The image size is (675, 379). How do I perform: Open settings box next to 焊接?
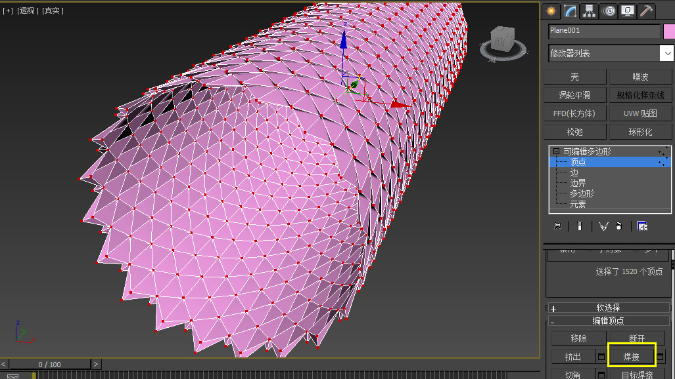660,357
